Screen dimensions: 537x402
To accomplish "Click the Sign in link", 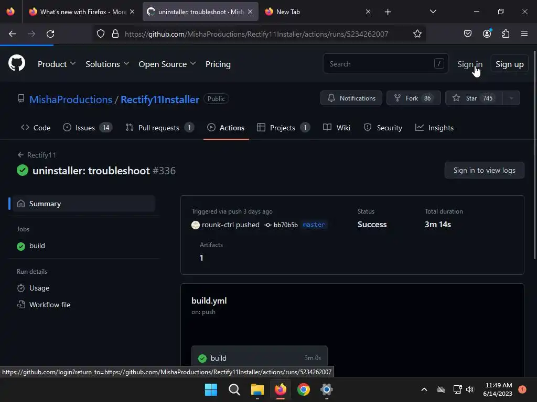I will click(469, 64).
